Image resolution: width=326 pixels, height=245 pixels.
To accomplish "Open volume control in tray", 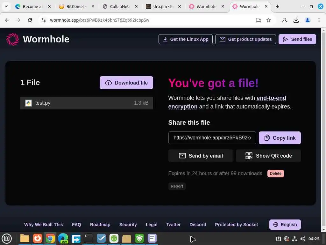I will click(303, 239).
